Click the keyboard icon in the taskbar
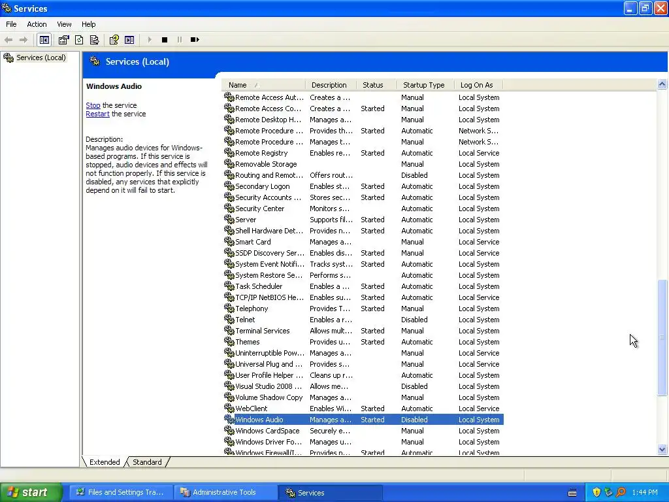The height and width of the screenshot is (502, 669). pyautogui.click(x=572, y=493)
